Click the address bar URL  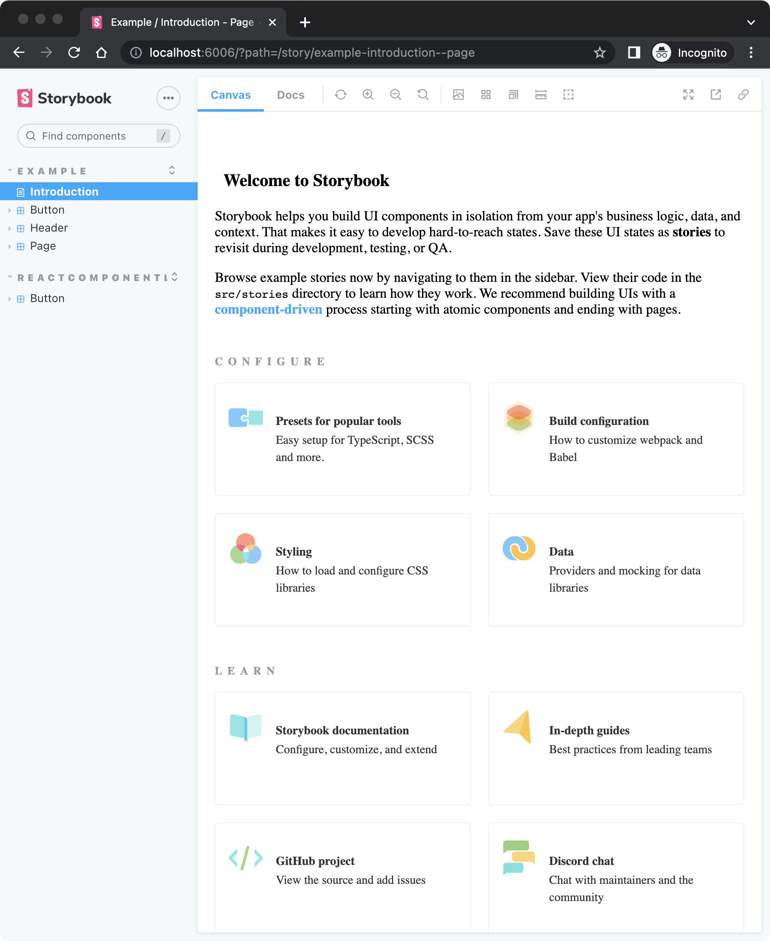coord(312,52)
